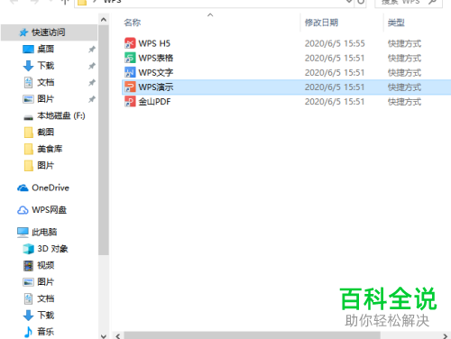Click the pinned 桌面 desktop icon
The width and height of the screenshot is (451, 339).
[28, 49]
